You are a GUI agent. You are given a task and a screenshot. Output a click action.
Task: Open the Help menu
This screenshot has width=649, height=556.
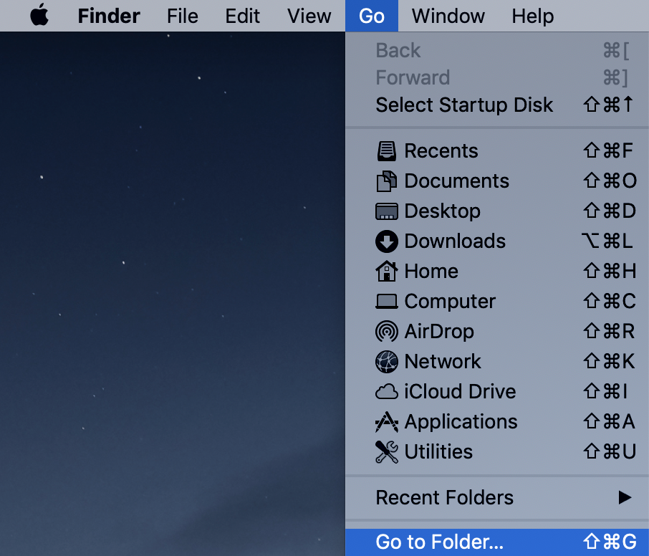pyautogui.click(x=533, y=16)
